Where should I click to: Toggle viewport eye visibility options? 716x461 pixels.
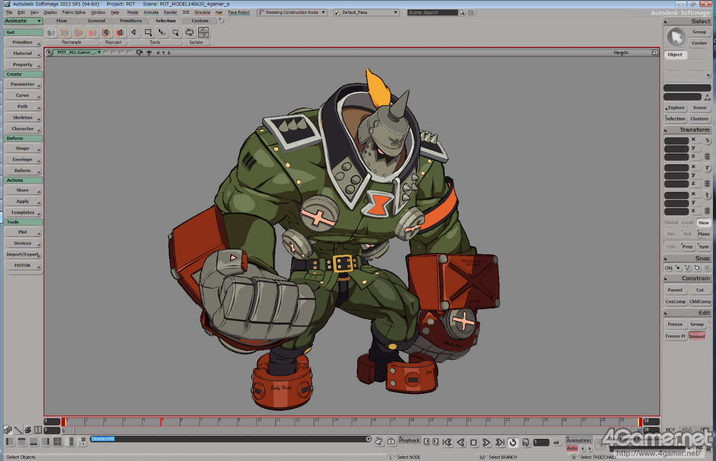point(149,52)
